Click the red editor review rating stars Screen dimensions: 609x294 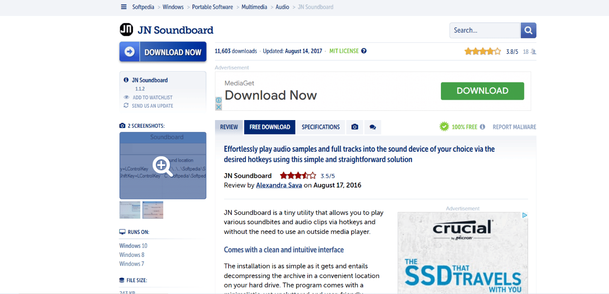[x=298, y=176]
